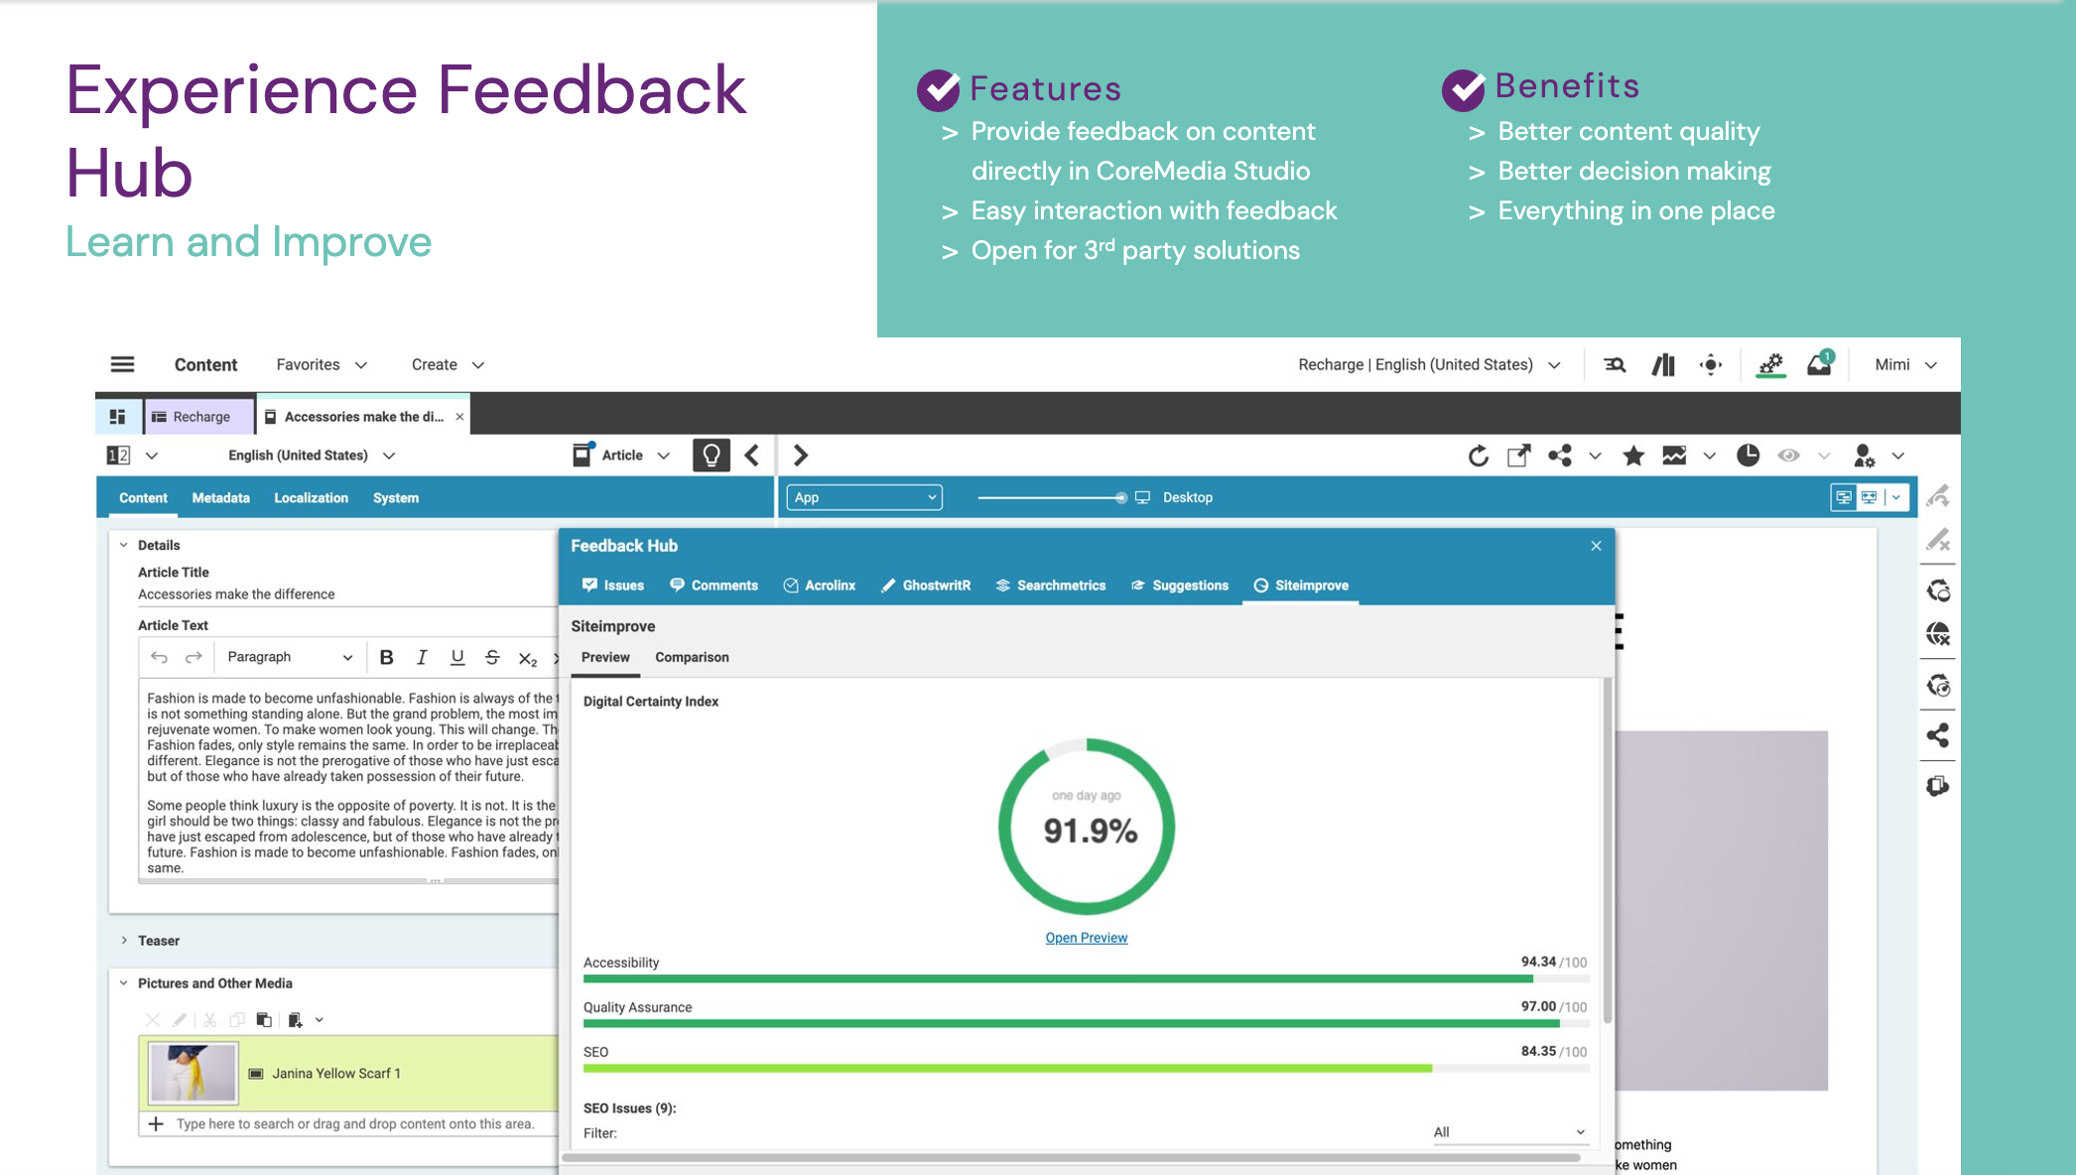Click the Janina Yellow Scarf thumbnail
The height and width of the screenshot is (1175, 2076).
click(x=194, y=1073)
